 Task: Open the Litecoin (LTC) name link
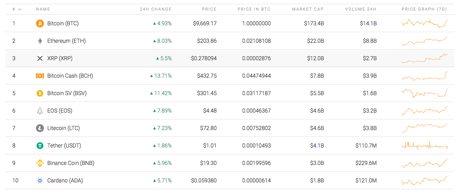[x=63, y=128]
